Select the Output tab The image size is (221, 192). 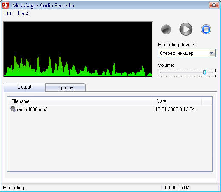[x=24, y=87]
